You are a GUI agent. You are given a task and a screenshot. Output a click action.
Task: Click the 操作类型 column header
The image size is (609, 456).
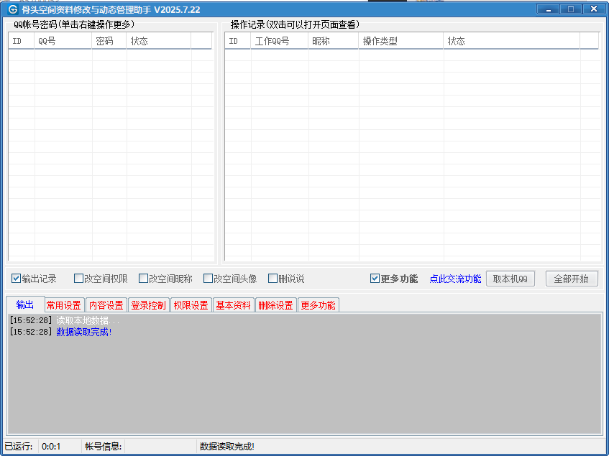(x=400, y=41)
